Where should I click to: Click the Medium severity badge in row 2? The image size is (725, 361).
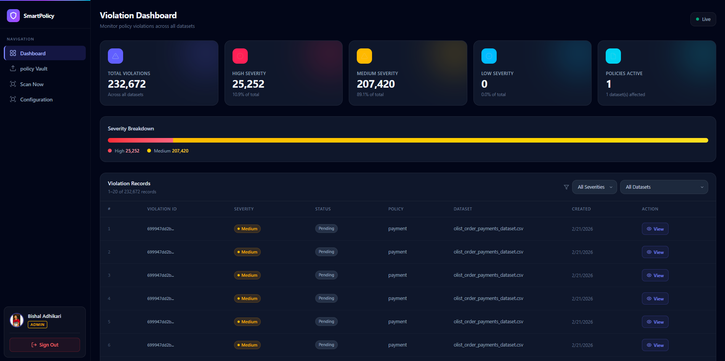pyautogui.click(x=247, y=252)
